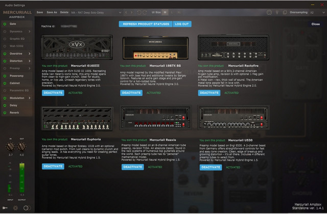Click the Redo icon

pos(145,12)
